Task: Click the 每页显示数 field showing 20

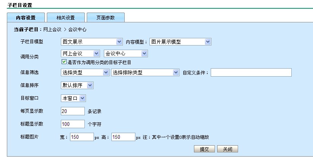Action: click(x=72, y=111)
